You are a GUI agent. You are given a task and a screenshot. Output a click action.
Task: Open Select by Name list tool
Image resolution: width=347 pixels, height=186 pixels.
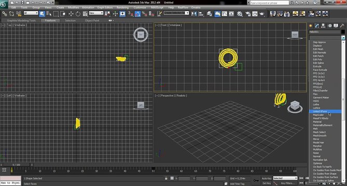(x=49, y=14)
